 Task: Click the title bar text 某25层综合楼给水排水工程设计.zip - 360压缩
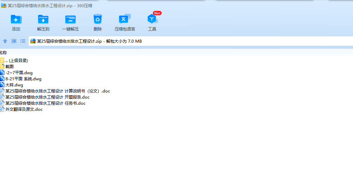[50, 6]
